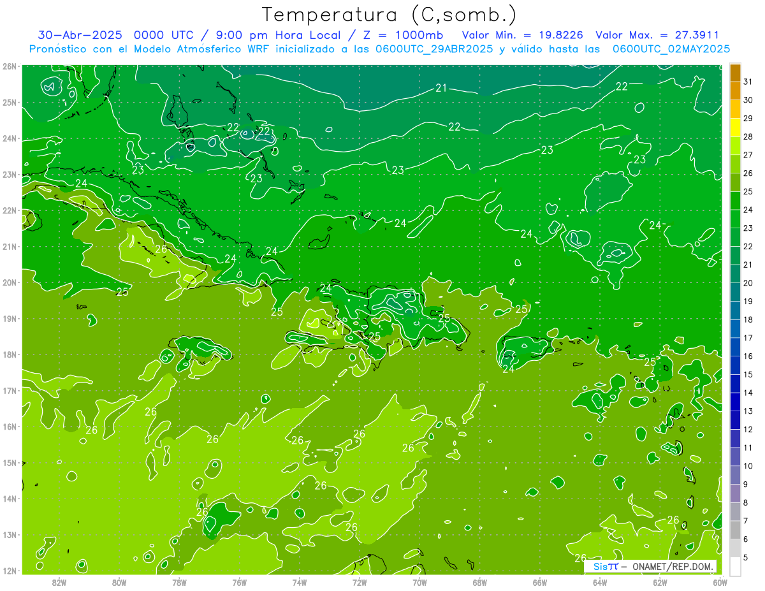765x591 pixels.
Task: Click the dark blue swatch between 13 and 14
Action: click(735, 402)
